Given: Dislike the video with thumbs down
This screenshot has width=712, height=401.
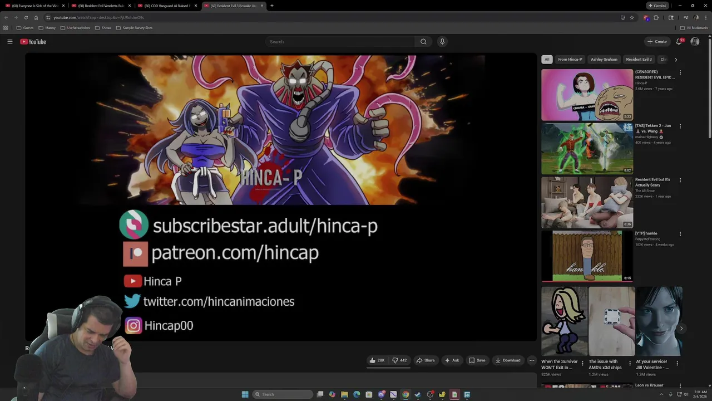Looking at the screenshot, I should tap(399, 360).
